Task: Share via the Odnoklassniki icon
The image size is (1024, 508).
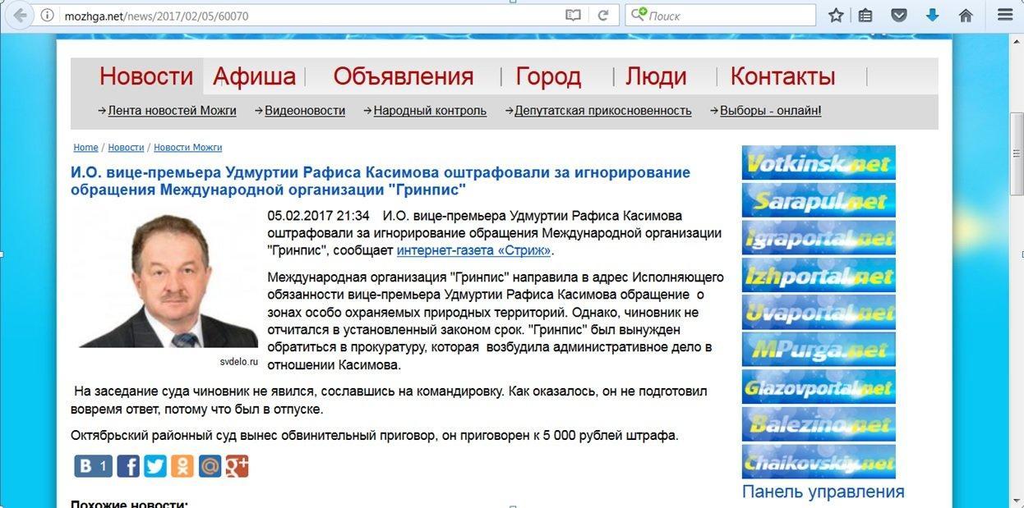Action: coord(182,466)
